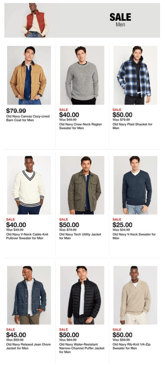Click the Water-Resistant Narrow-Channel Puffer Jacket title
Image resolution: width=165 pixels, height=369 pixels.
[x=82, y=348]
